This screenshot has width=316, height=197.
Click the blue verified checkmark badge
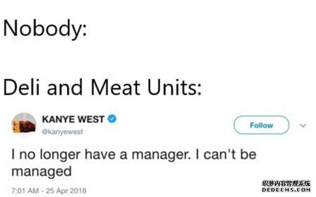pyautogui.click(x=112, y=119)
